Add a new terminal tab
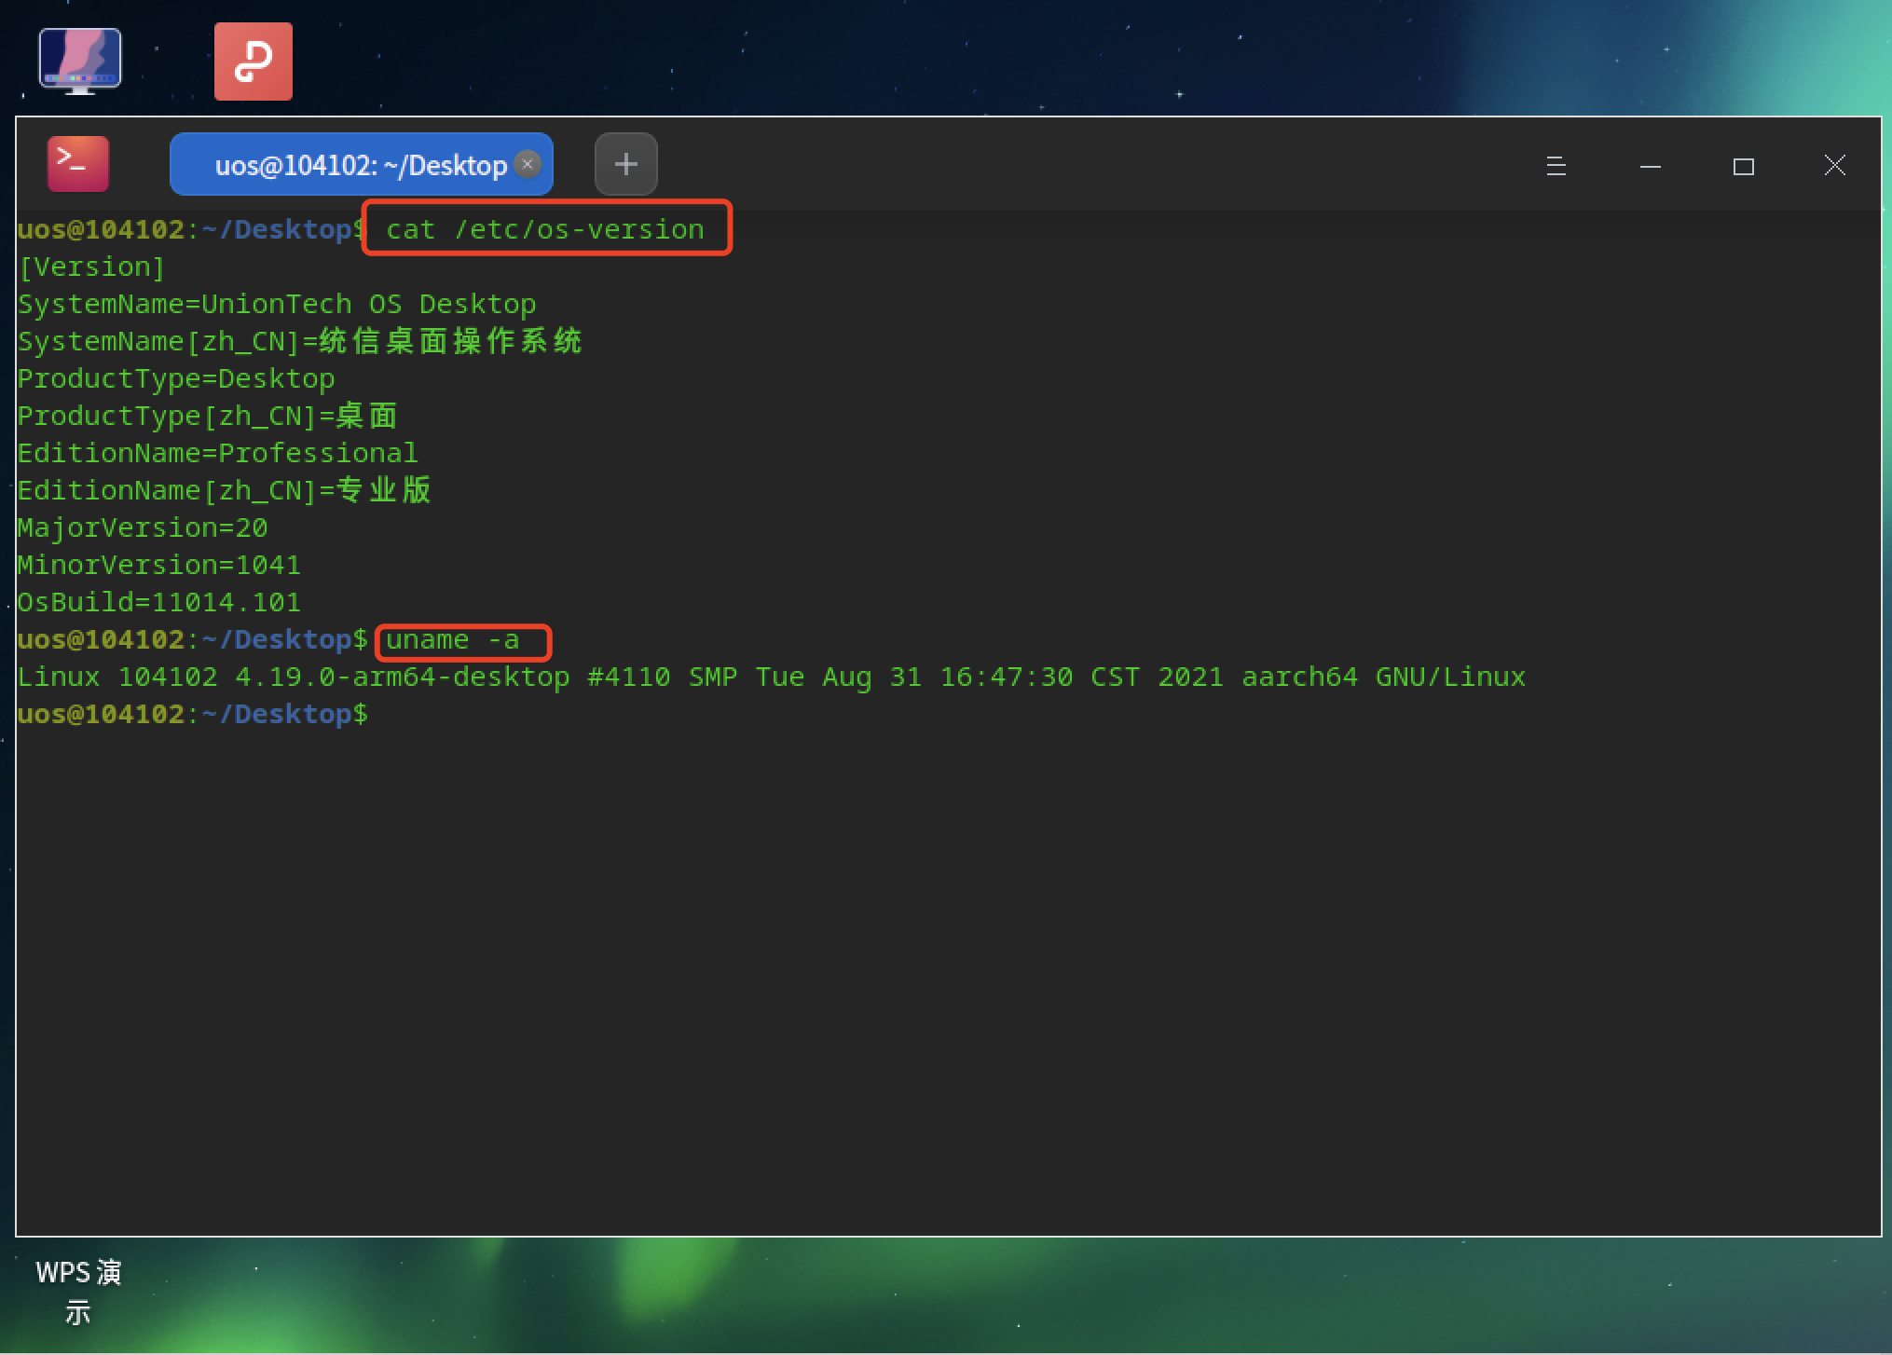Screen dimensions: 1892x1355 pos(625,164)
